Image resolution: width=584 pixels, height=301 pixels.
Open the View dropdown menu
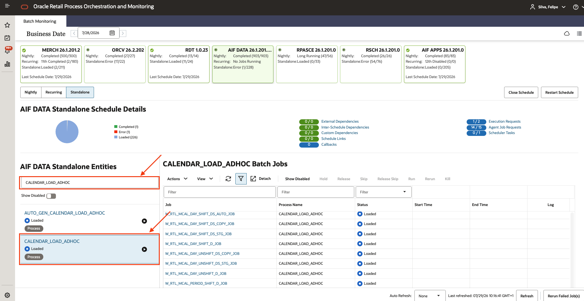pyautogui.click(x=205, y=179)
